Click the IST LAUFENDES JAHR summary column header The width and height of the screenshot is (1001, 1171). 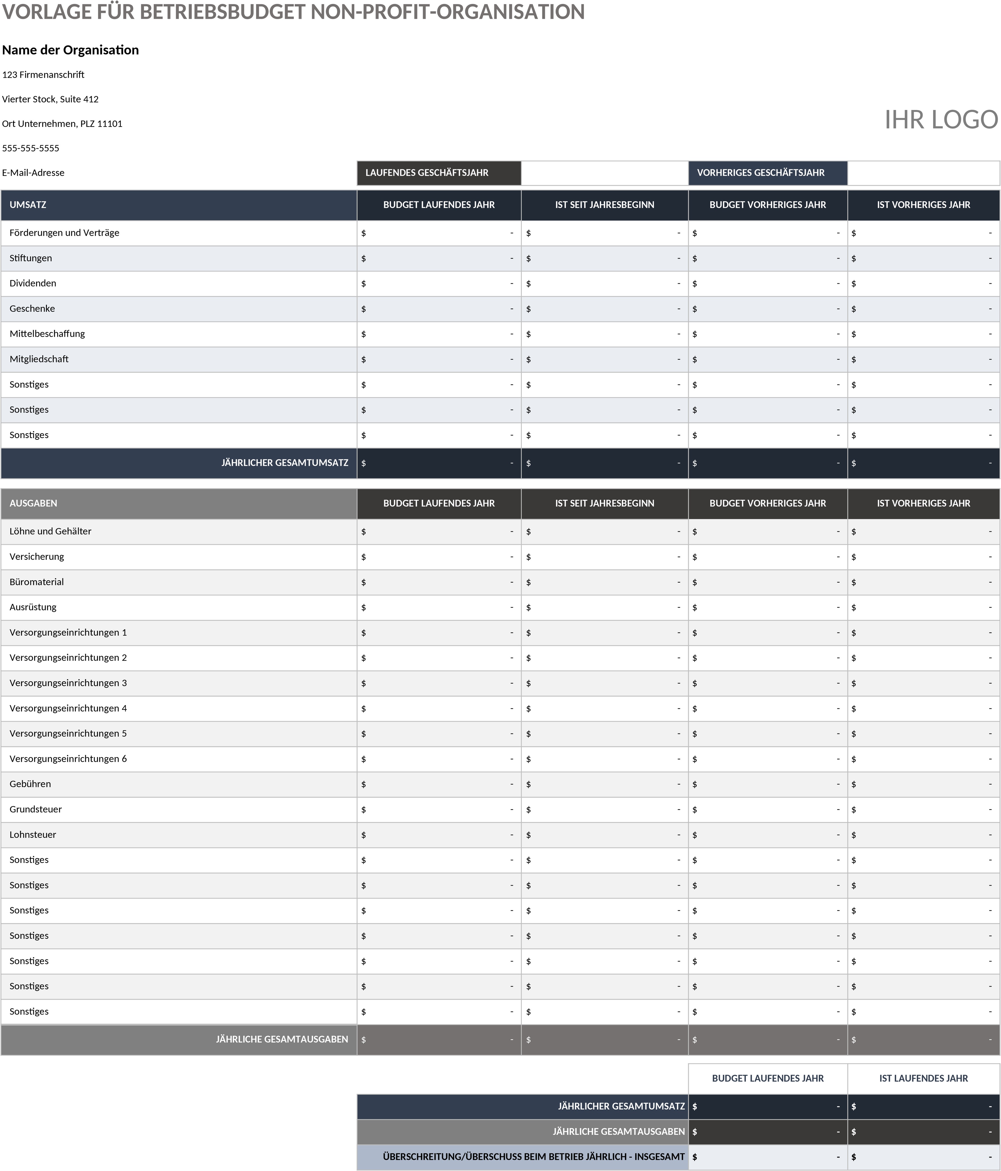tap(924, 1078)
